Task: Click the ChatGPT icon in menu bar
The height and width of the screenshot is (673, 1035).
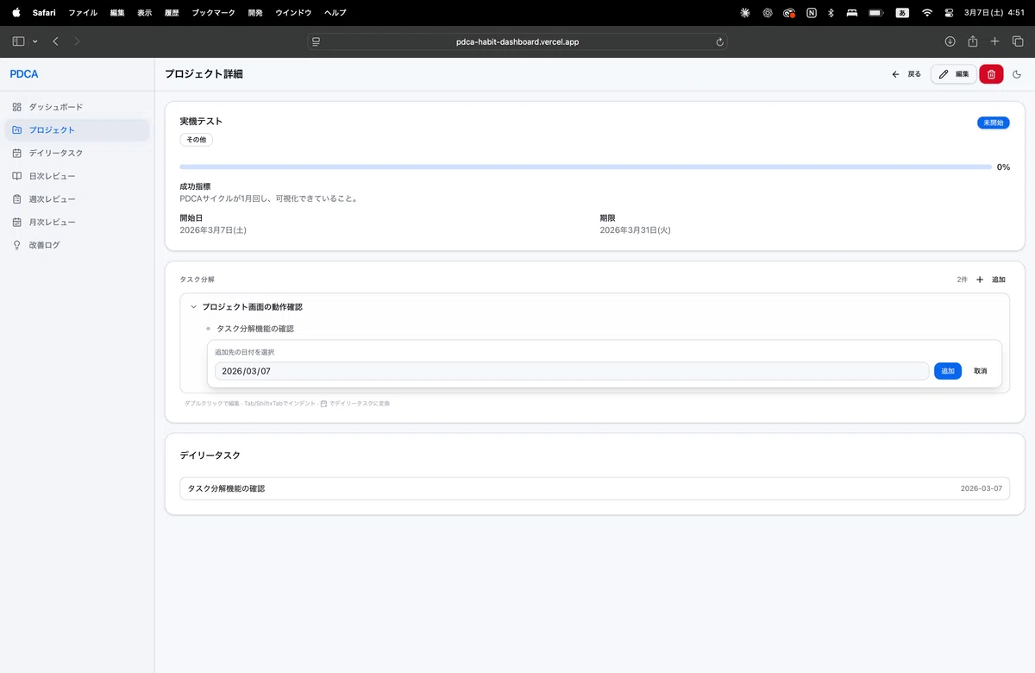Action: tap(767, 13)
